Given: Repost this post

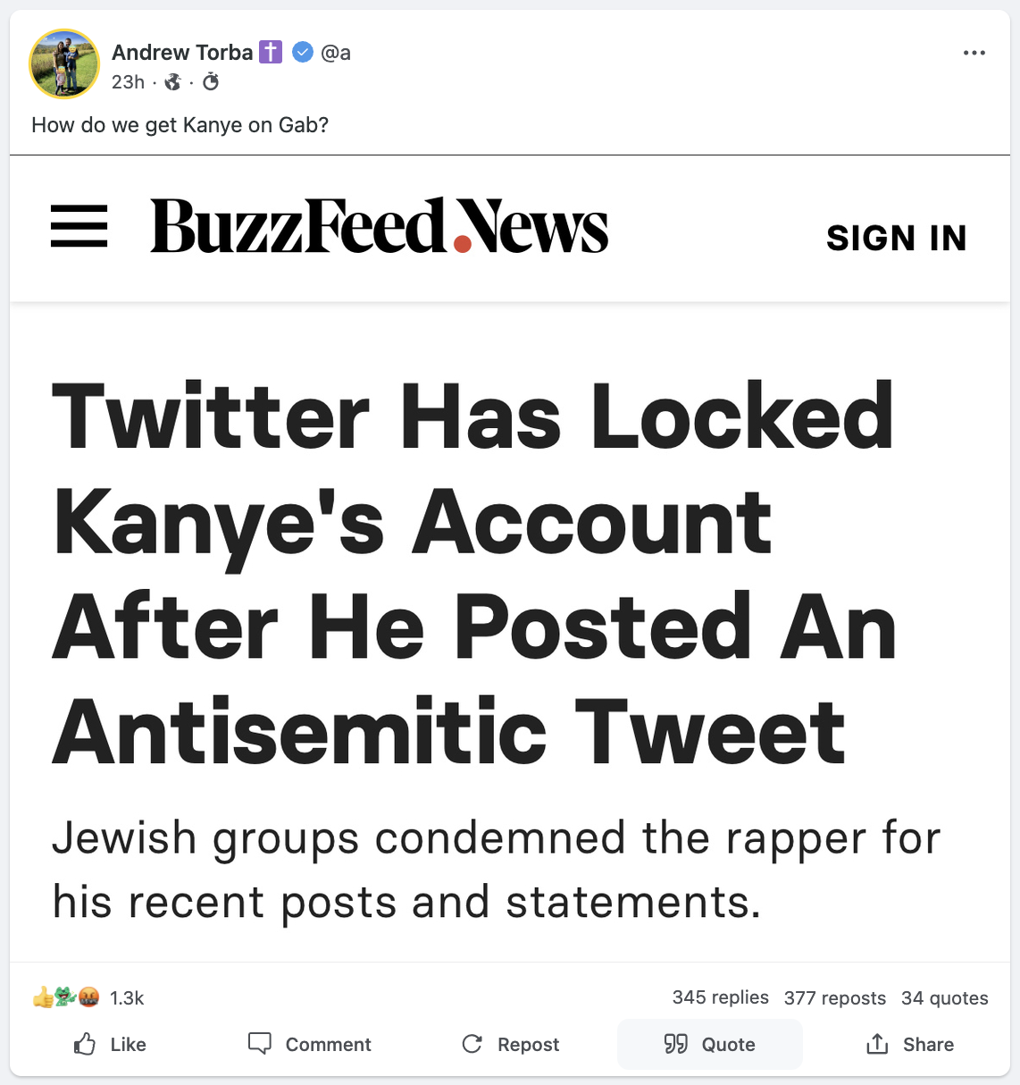Looking at the screenshot, I should coord(510,1044).
